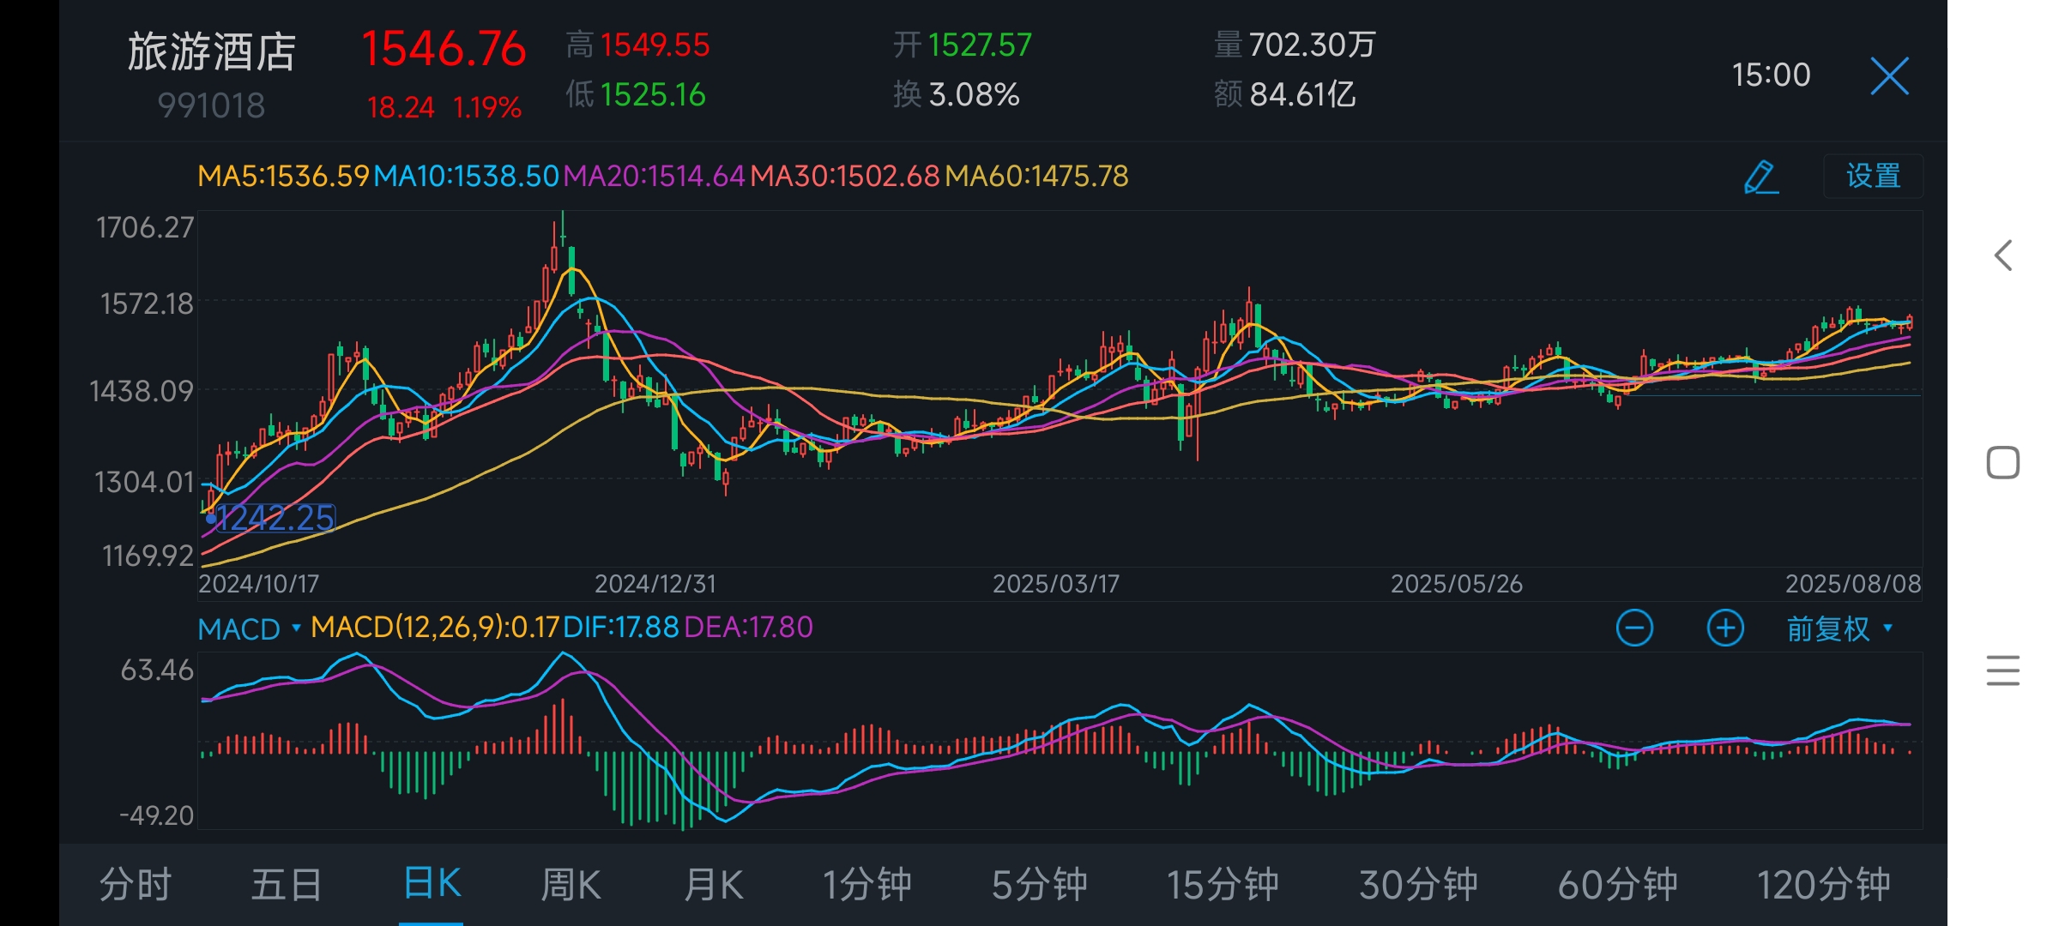Tap the MA60:1475.78 indicator label

pyautogui.click(x=1036, y=176)
